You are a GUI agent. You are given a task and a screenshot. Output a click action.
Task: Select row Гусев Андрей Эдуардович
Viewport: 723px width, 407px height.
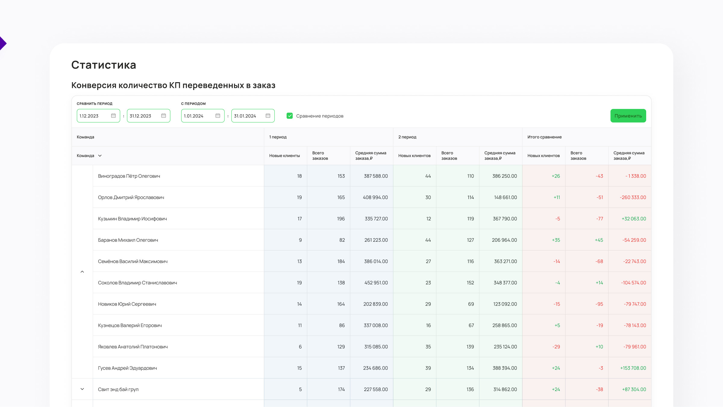(x=127, y=368)
